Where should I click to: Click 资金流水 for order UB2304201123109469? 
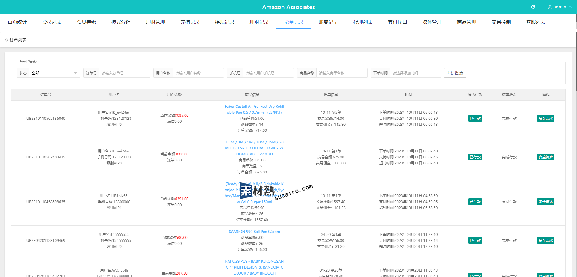(x=546, y=240)
